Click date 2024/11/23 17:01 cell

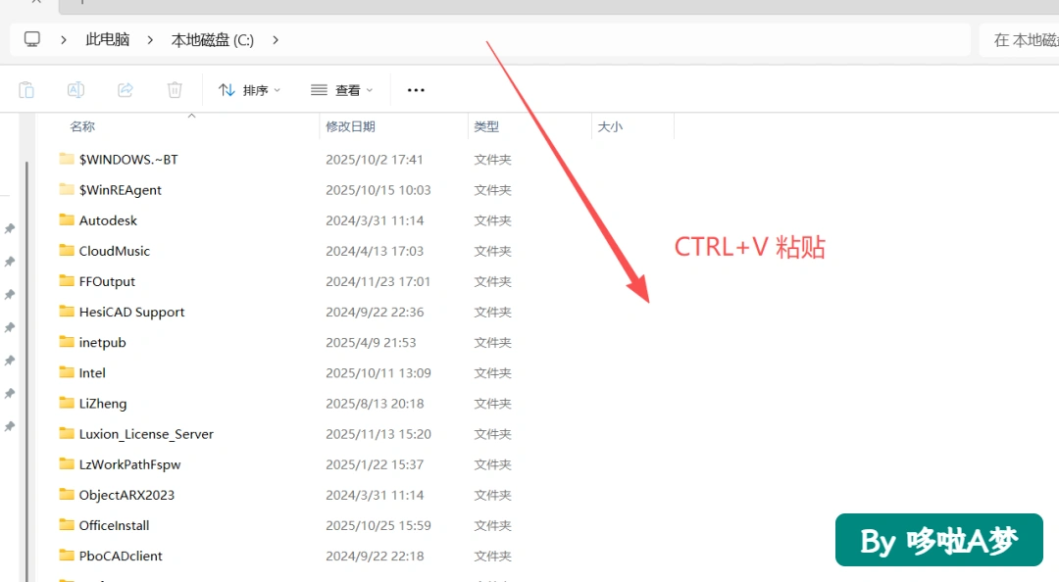(378, 281)
